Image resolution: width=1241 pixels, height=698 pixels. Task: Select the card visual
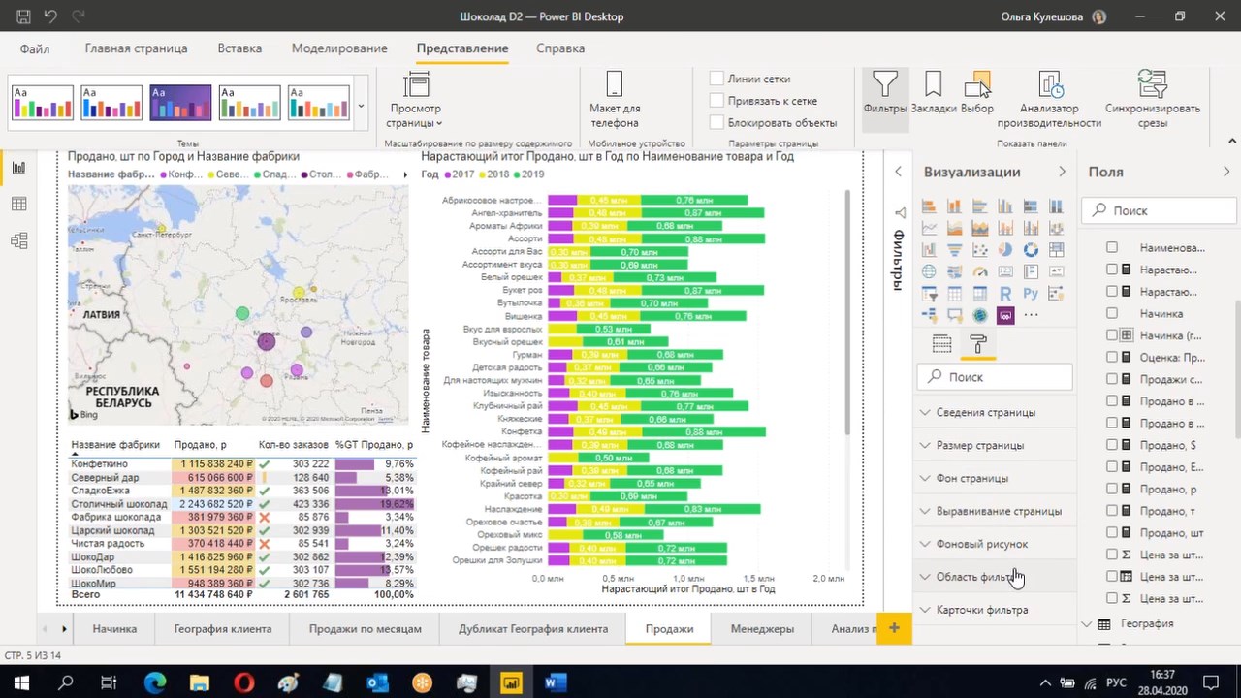1005,271
